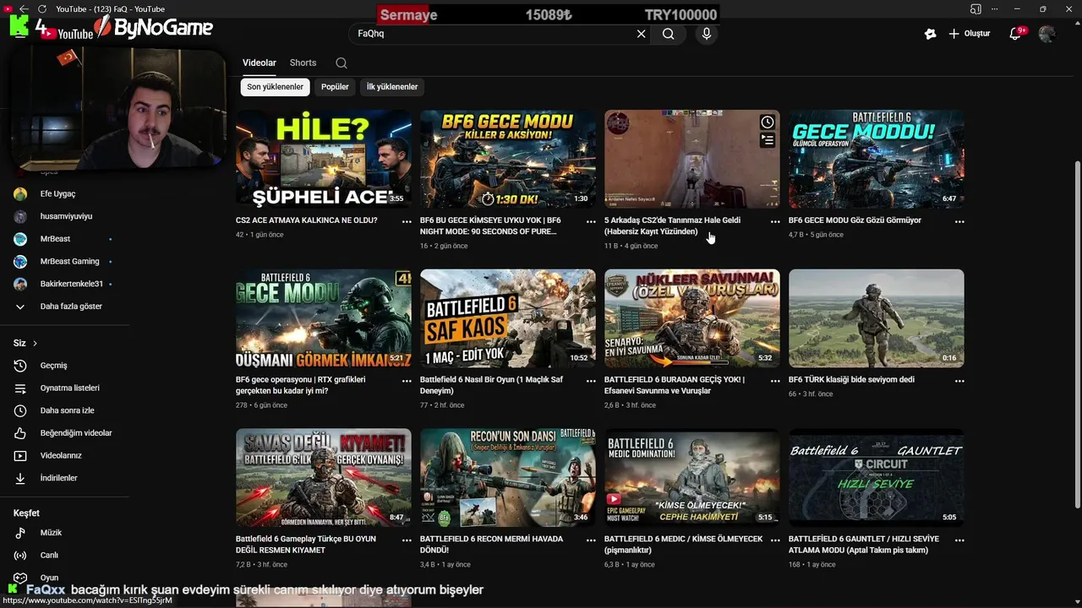
Task: Reload page with browser refresh icon
Action: click(42, 8)
